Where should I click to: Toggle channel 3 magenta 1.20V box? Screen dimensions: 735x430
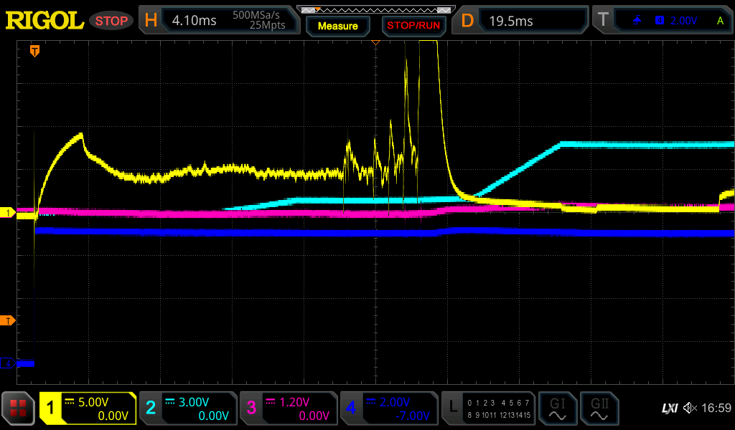pos(288,408)
